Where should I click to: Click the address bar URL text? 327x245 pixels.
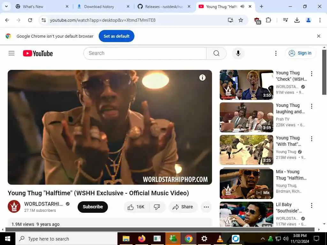[x=103, y=20]
